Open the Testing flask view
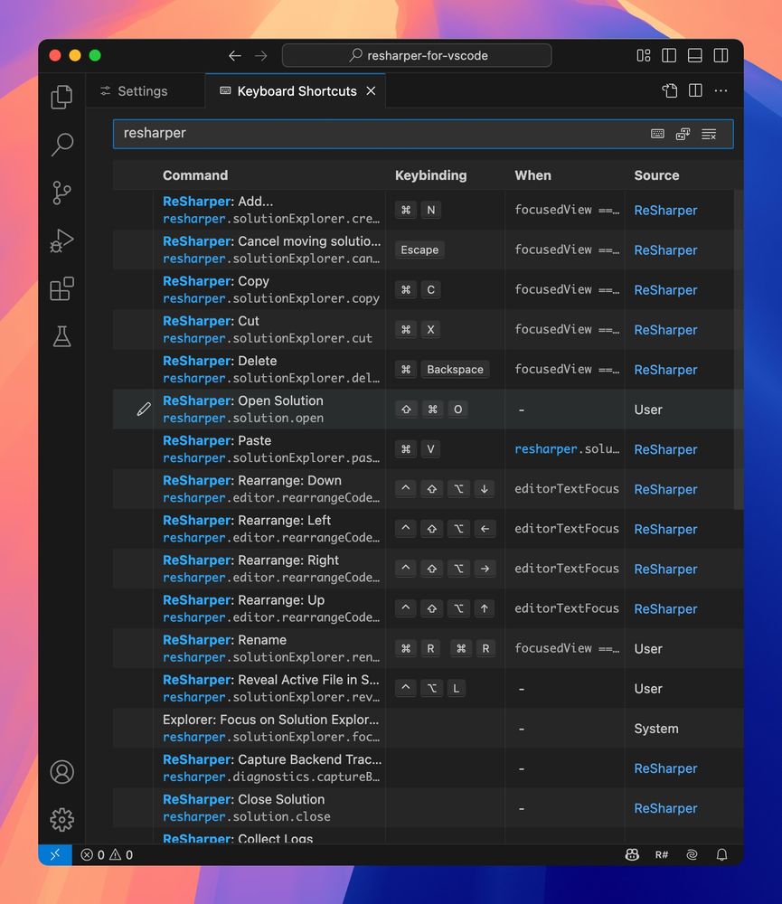This screenshot has height=904, width=782. 61,336
